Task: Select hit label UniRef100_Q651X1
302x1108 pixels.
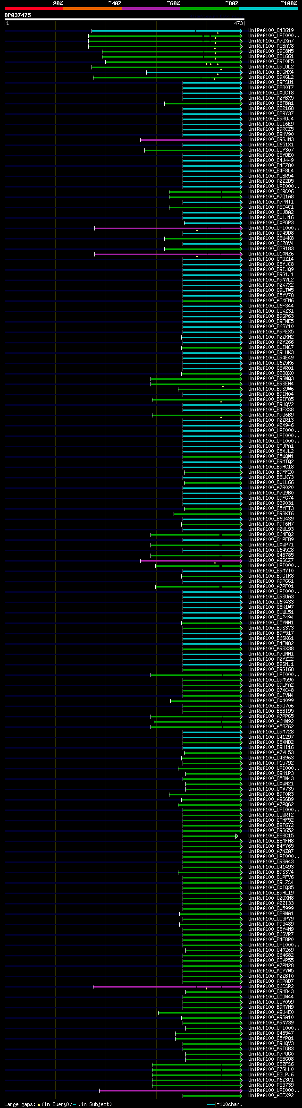Action: pos(271,145)
